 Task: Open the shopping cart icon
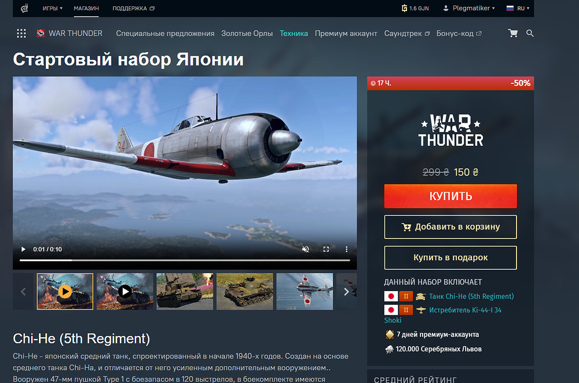(513, 33)
